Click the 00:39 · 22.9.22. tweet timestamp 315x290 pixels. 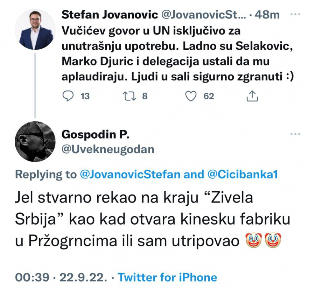tap(61, 278)
